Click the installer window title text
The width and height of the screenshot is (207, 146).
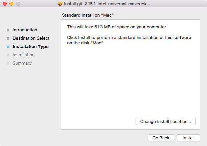click(107, 4)
